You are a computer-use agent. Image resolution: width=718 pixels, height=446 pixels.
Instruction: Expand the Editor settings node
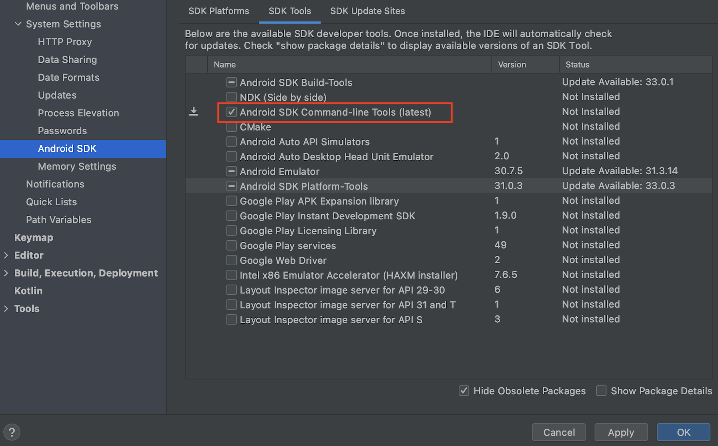coord(6,255)
